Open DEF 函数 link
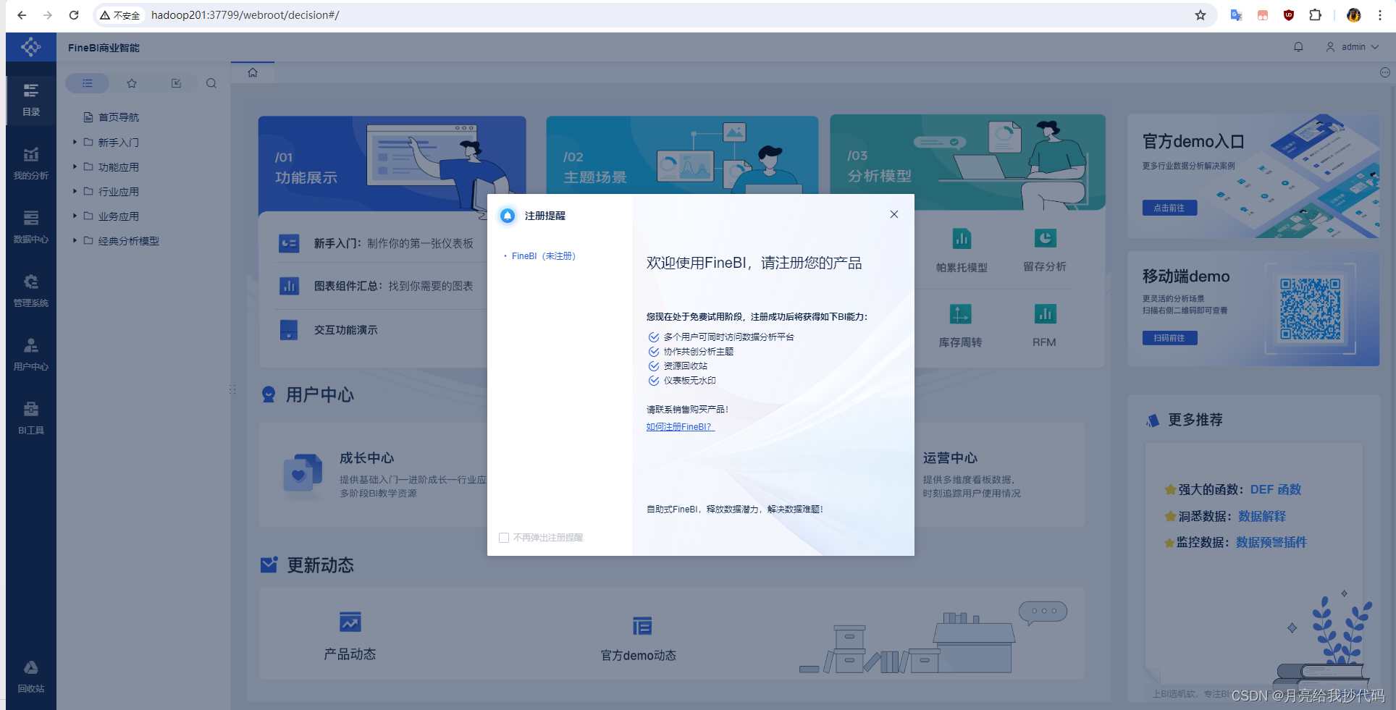The height and width of the screenshot is (710, 1396). 1276,490
